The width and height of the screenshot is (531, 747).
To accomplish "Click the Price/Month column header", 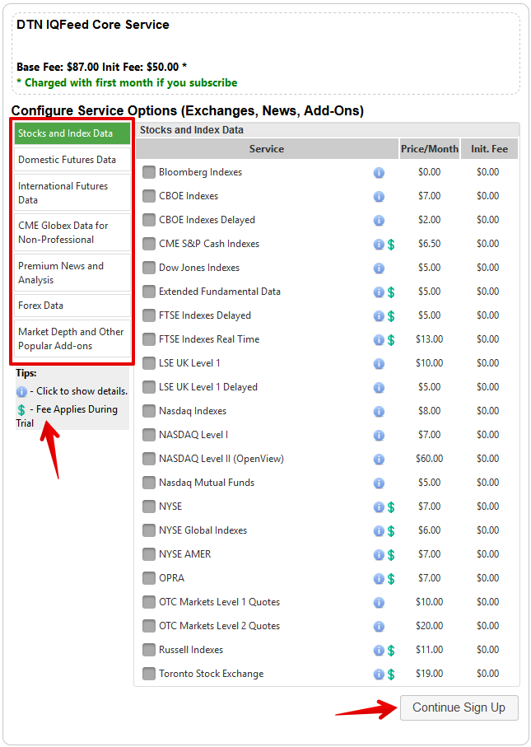I will [429, 149].
